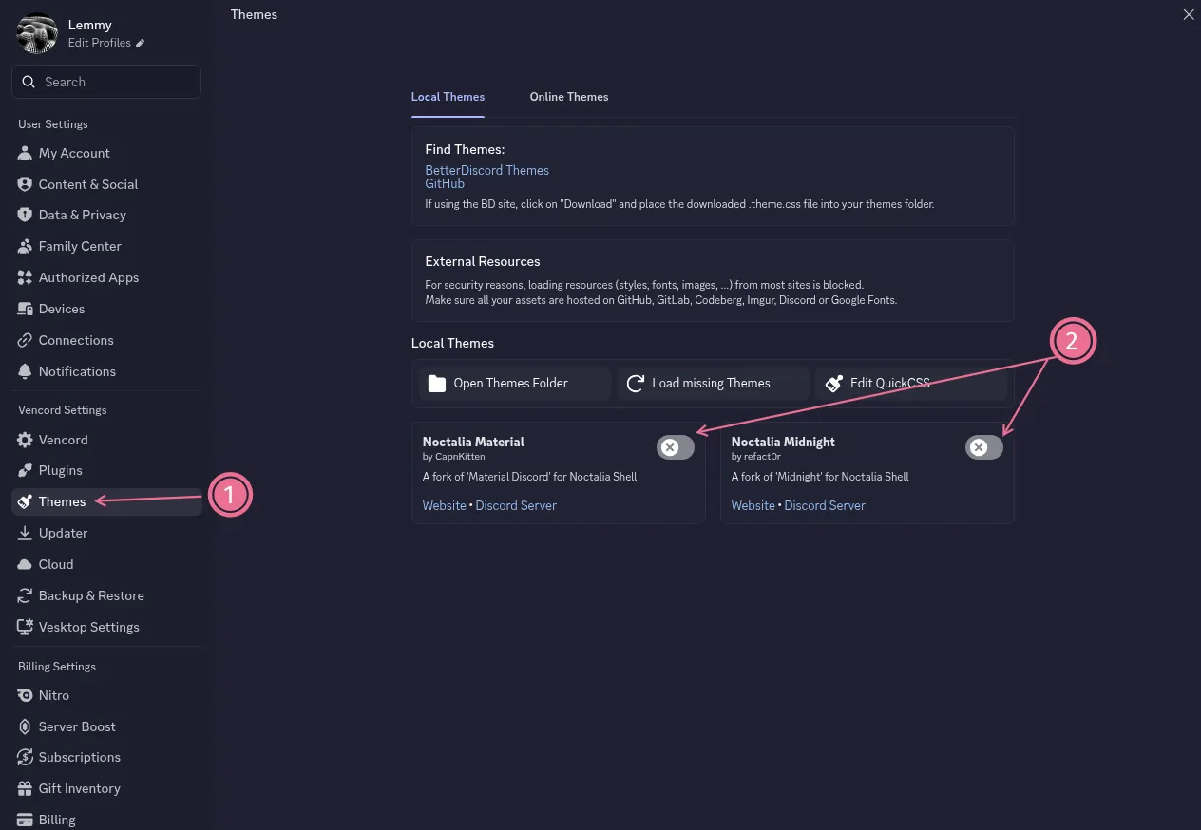Viewport: 1201px width, 830px height.
Task: Open the Notifications settings page
Action: click(x=78, y=370)
